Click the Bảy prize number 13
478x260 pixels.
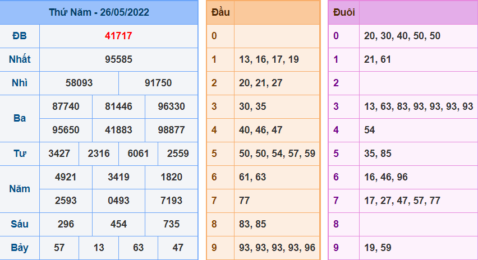pyautogui.click(x=99, y=248)
